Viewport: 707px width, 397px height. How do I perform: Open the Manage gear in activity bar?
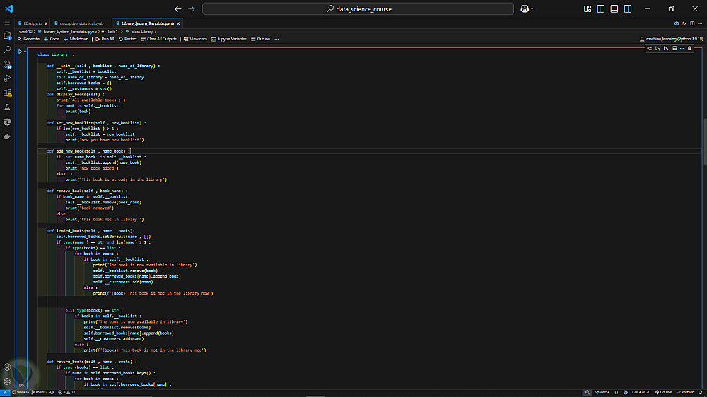coord(7,381)
